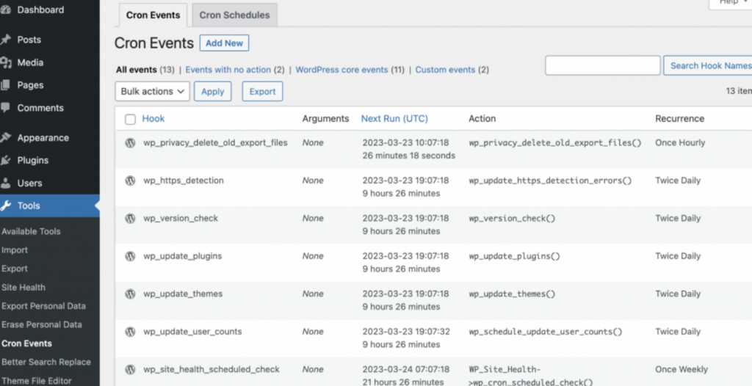Click the 2023-03-24 07:07:18 next run time
The width and height of the screenshot is (752, 386).
405,369
